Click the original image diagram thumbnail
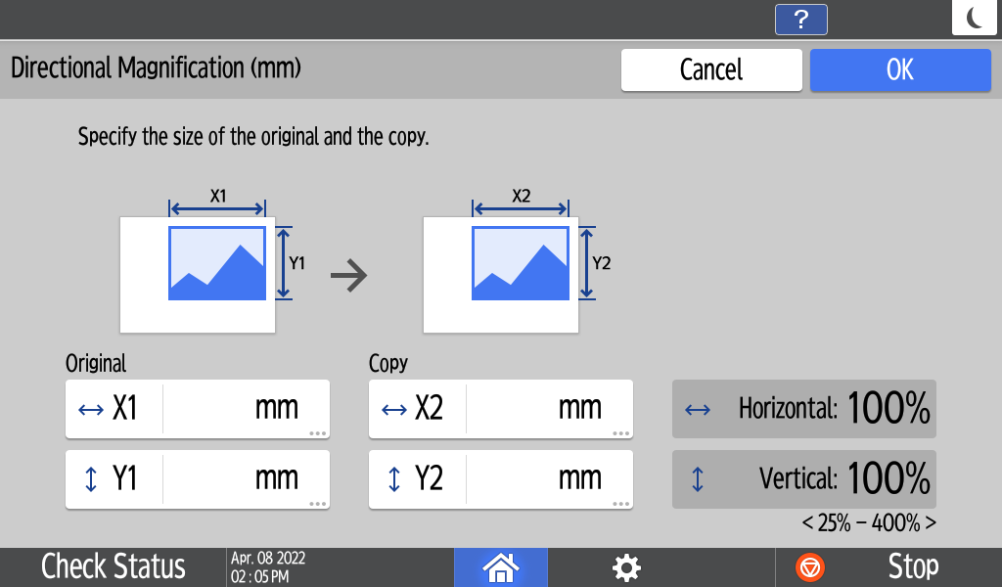Image resolution: width=1002 pixels, height=587 pixels. coord(199,274)
